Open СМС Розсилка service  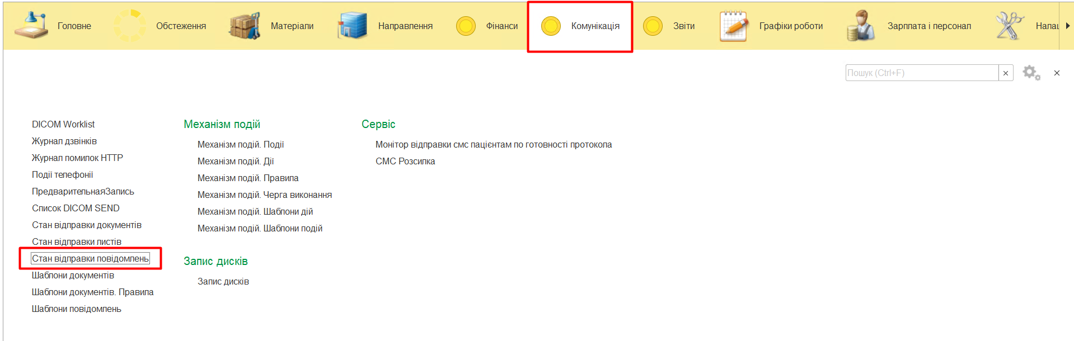point(405,161)
